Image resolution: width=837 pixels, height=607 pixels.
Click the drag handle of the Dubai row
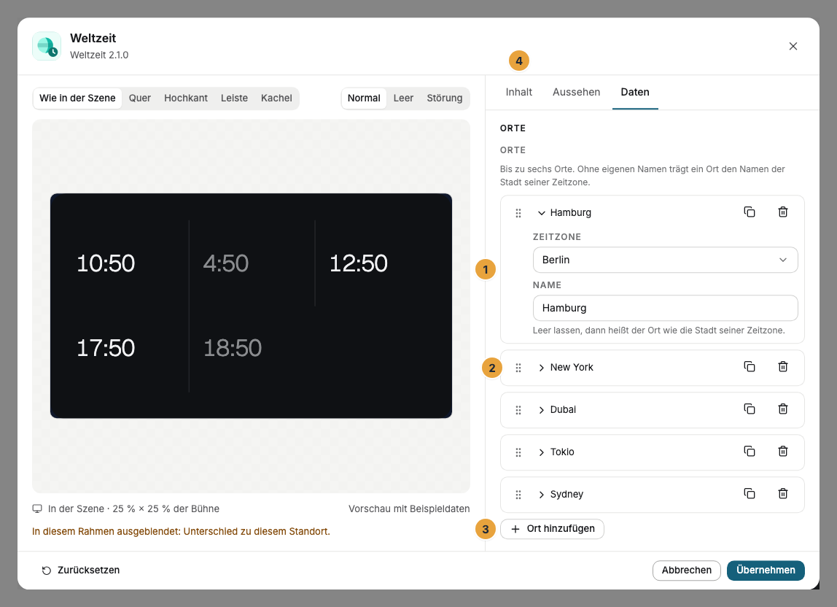pyautogui.click(x=518, y=410)
